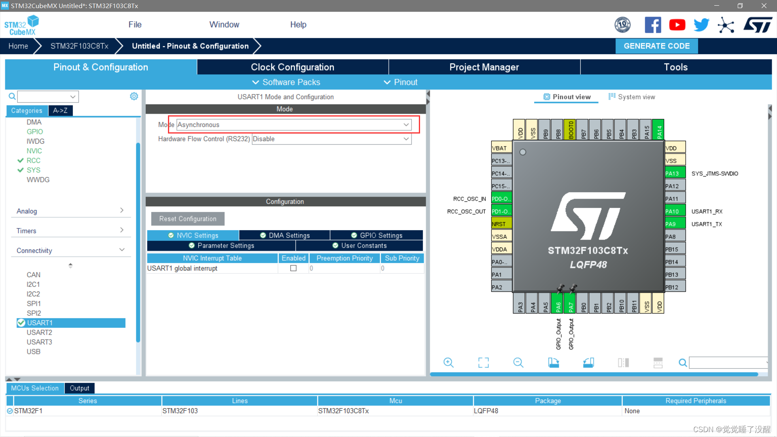Click the PA6 GPIO_Output pin
Image resolution: width=777 pixels, height=437 pixels.
(558, 303)
